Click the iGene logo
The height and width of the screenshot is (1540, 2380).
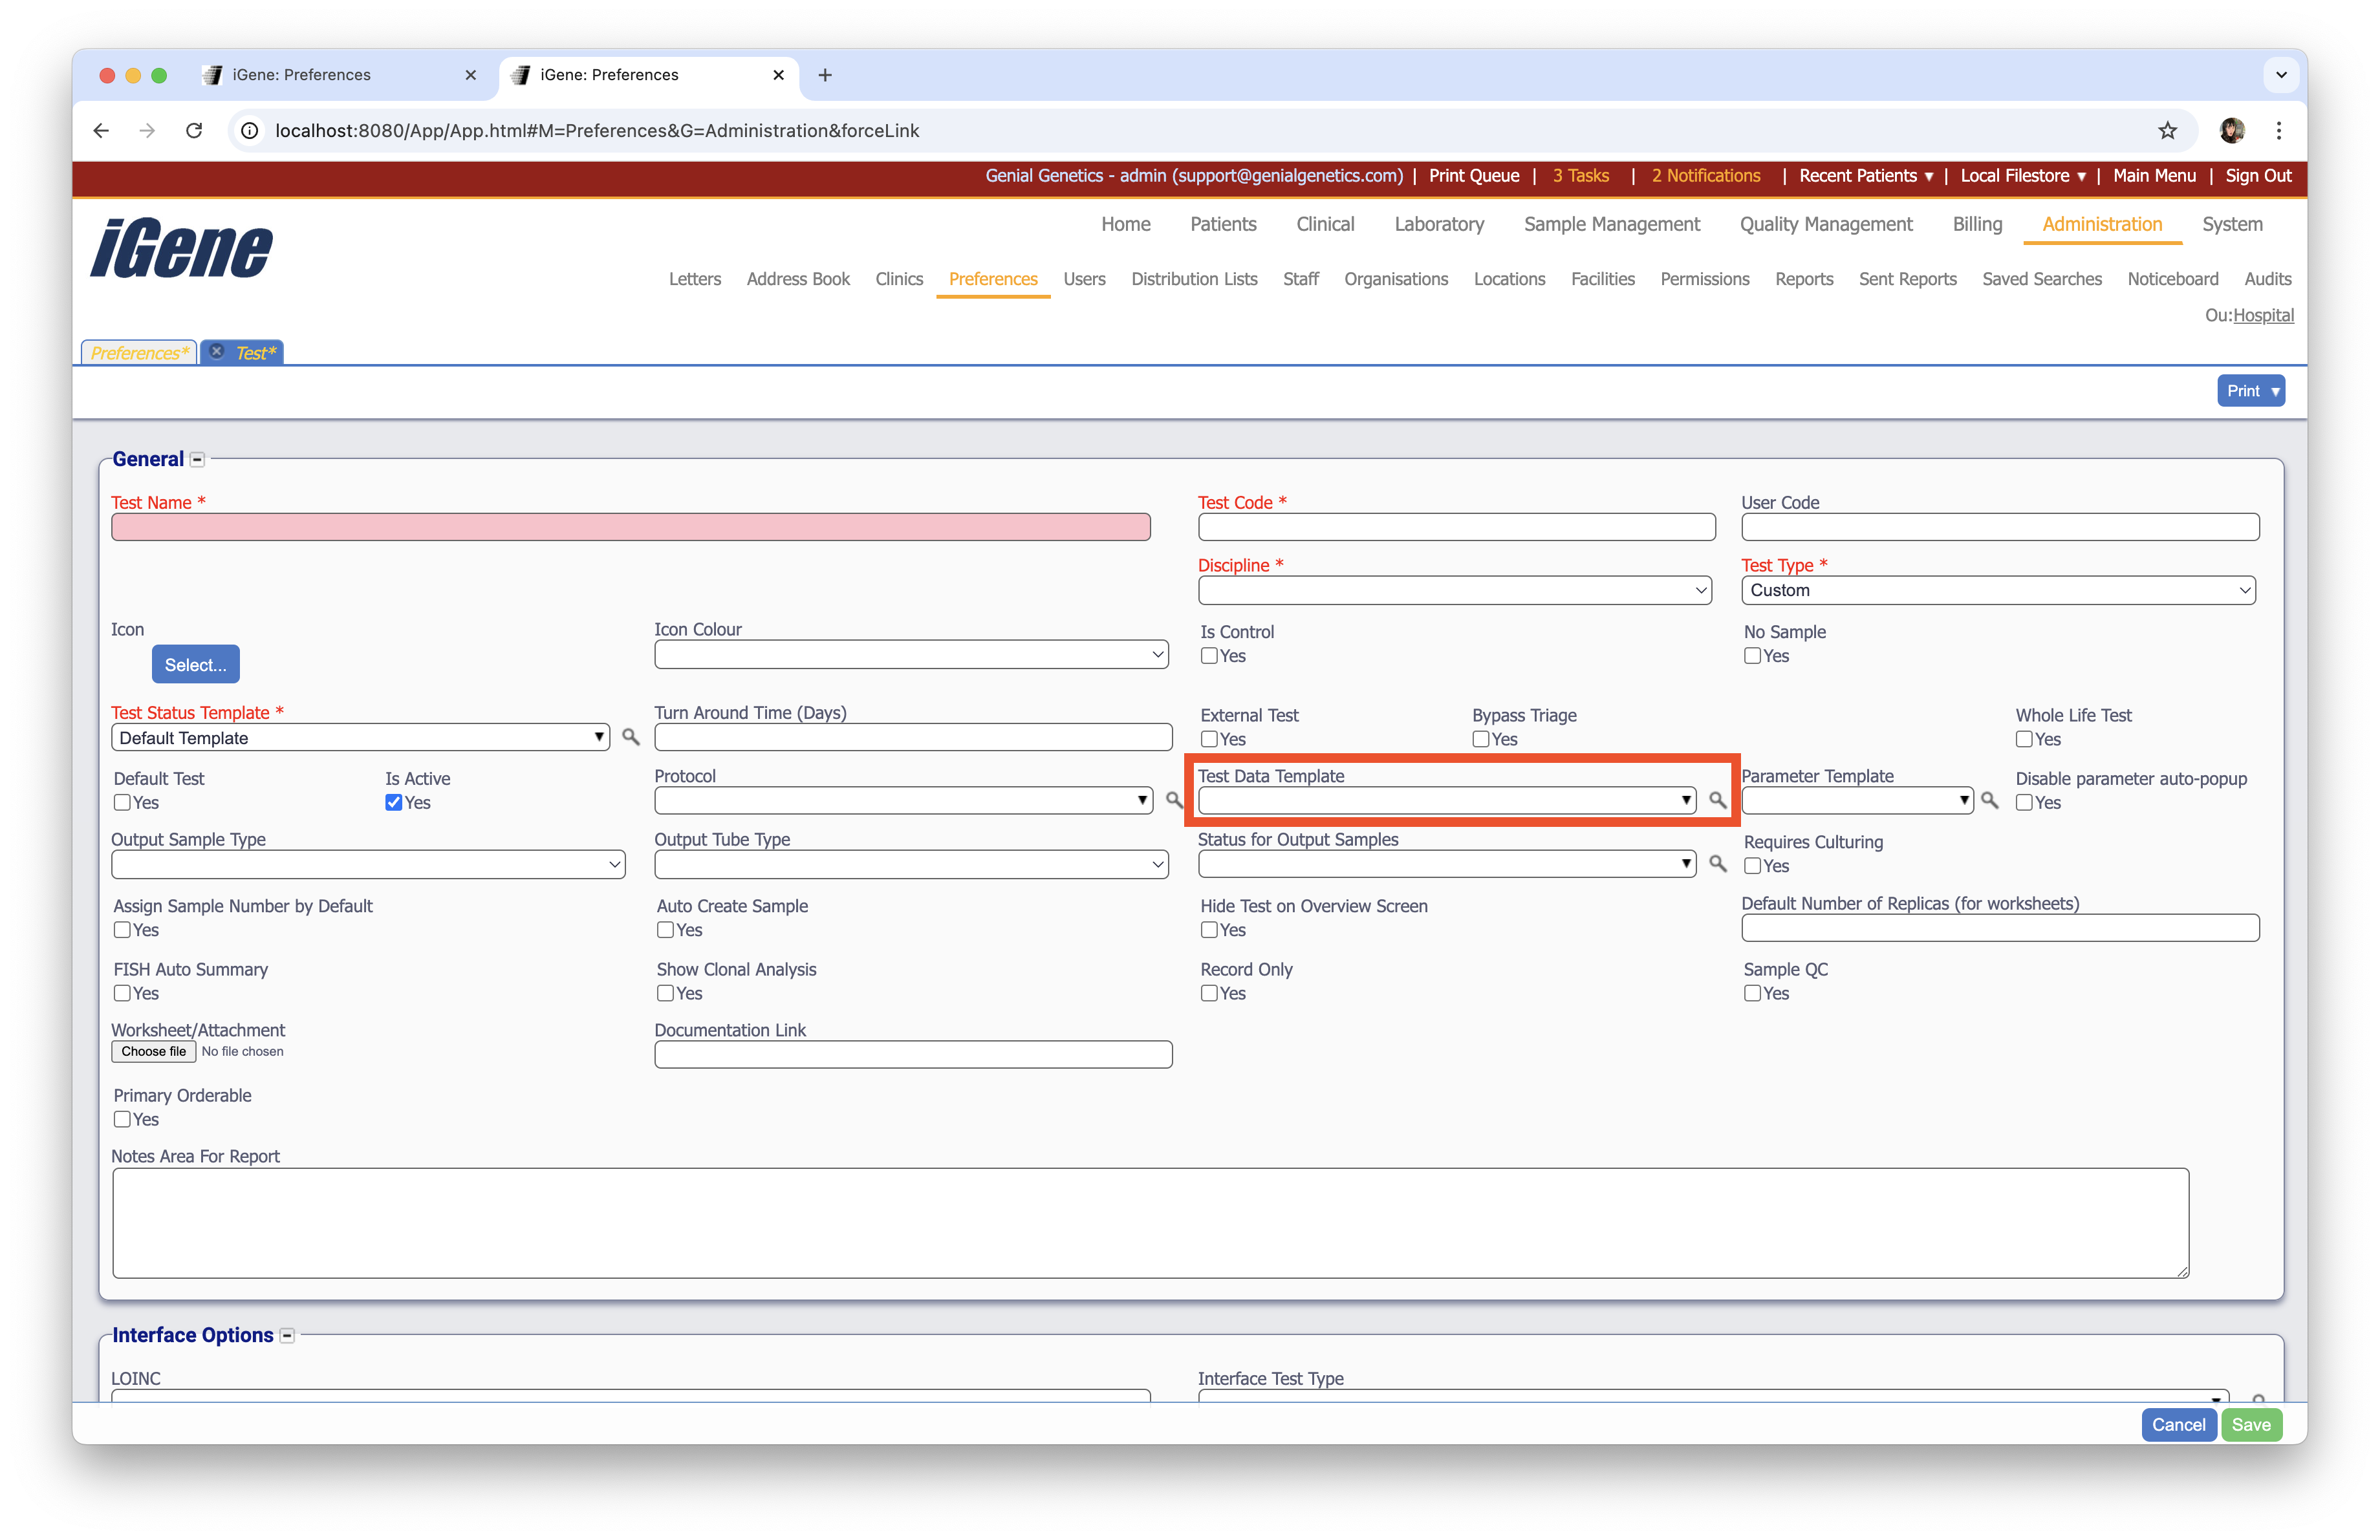pyautogui.click(x=181, y=248)
